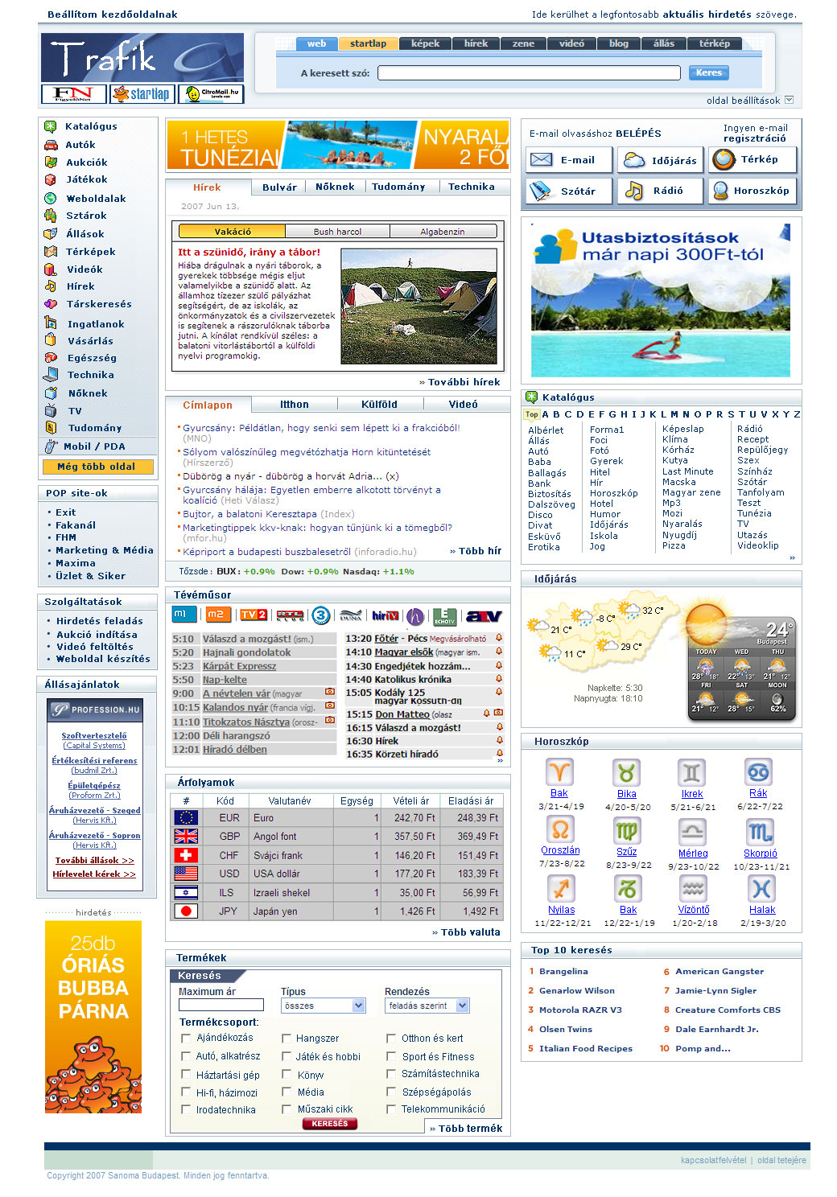Screen dimensions: 837x1197
Task: Enable the Otthon és kert checkbox
Action: pos(391,1039)
